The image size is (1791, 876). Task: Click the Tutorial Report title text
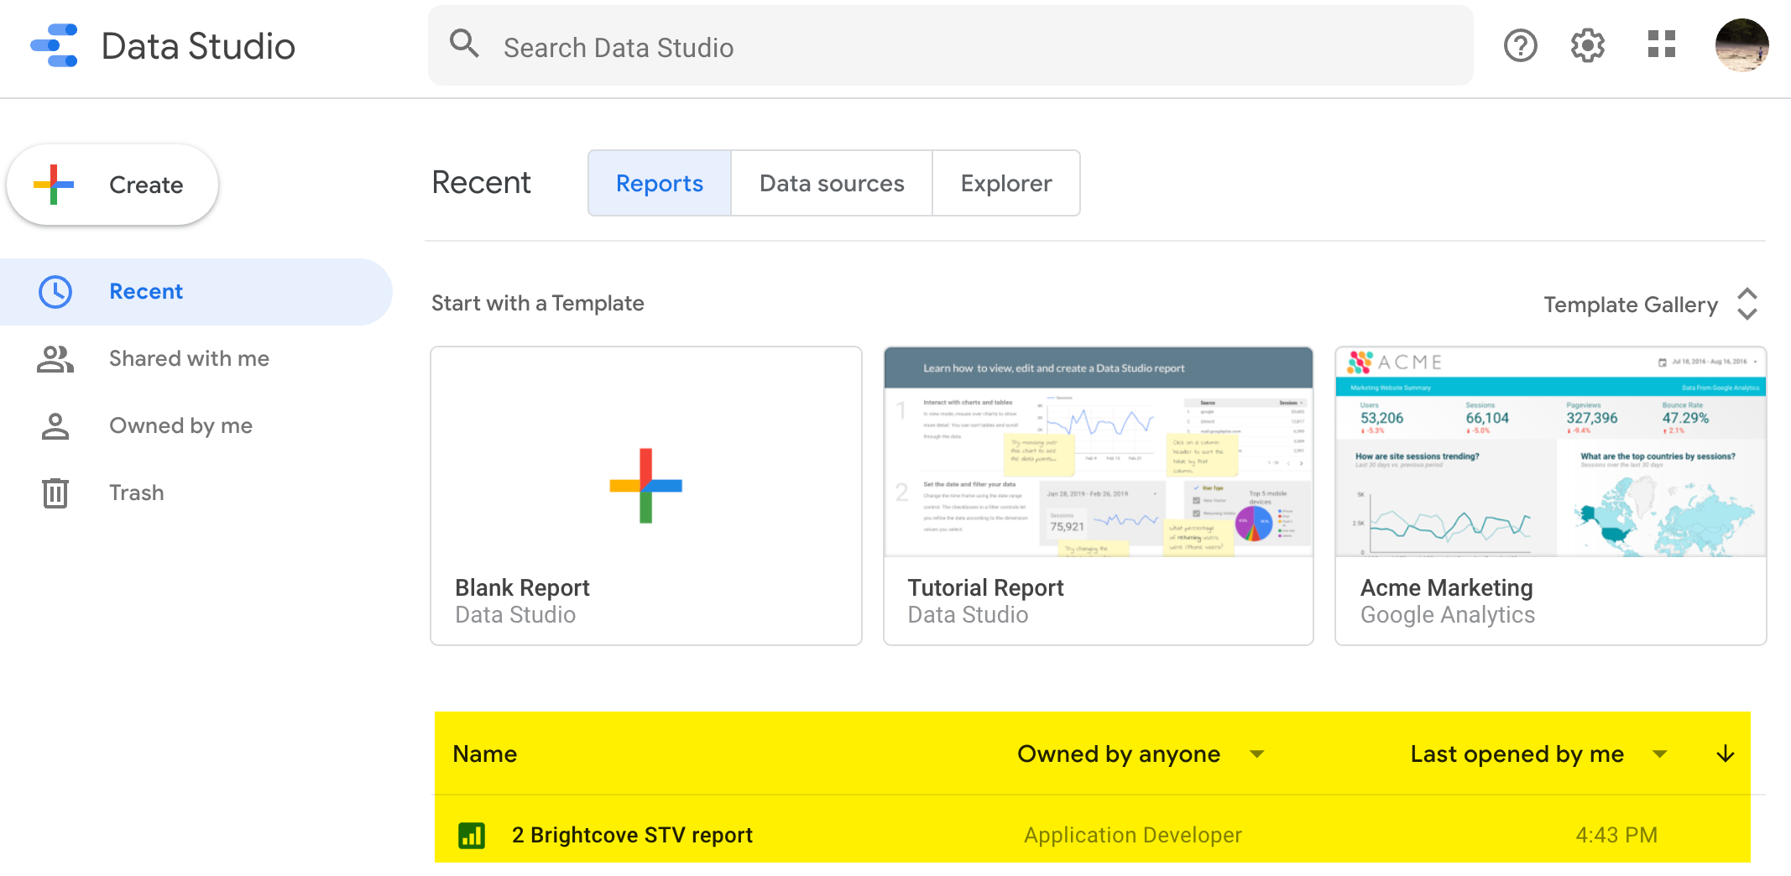pos(985,587)
